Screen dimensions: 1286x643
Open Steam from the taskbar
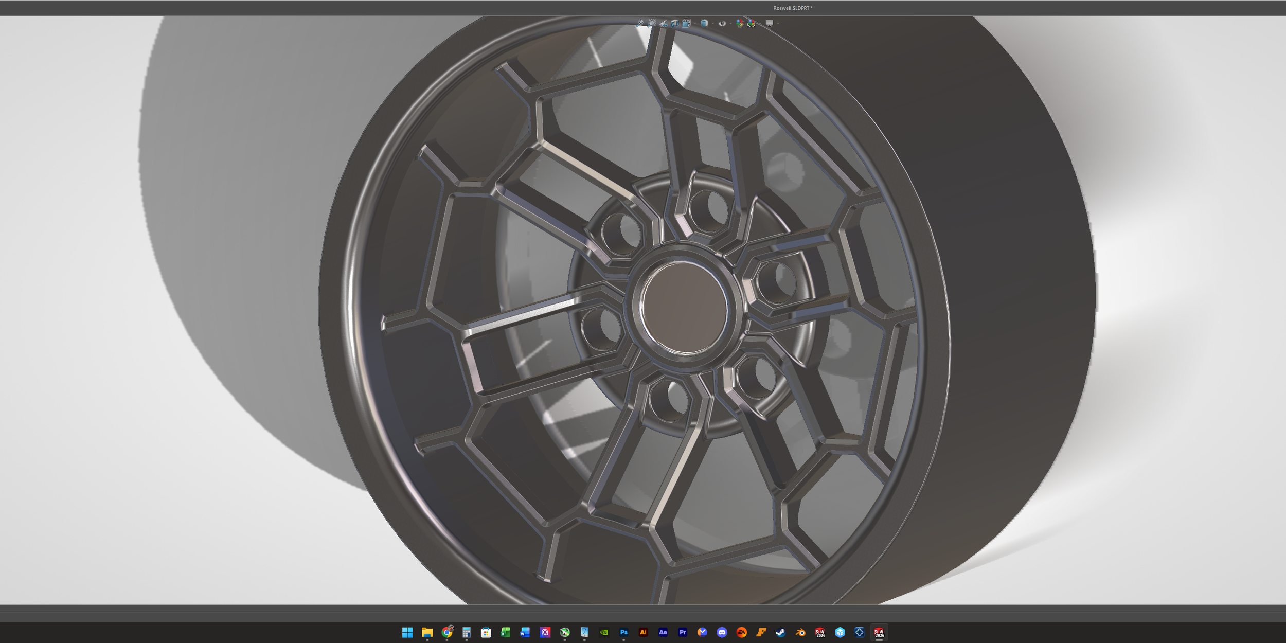pyautogui.click(x=780, y=632)
